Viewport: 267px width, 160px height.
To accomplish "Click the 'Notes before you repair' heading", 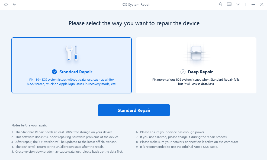I will pos(29,125).
